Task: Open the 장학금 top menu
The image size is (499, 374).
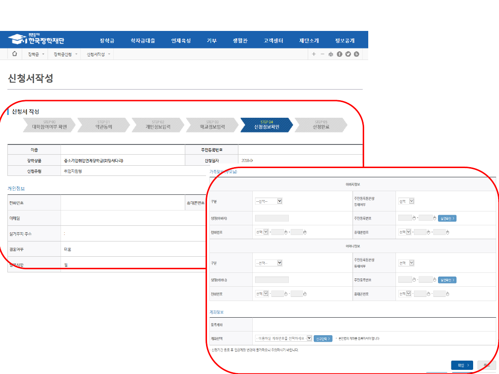Action: point(107,41)
